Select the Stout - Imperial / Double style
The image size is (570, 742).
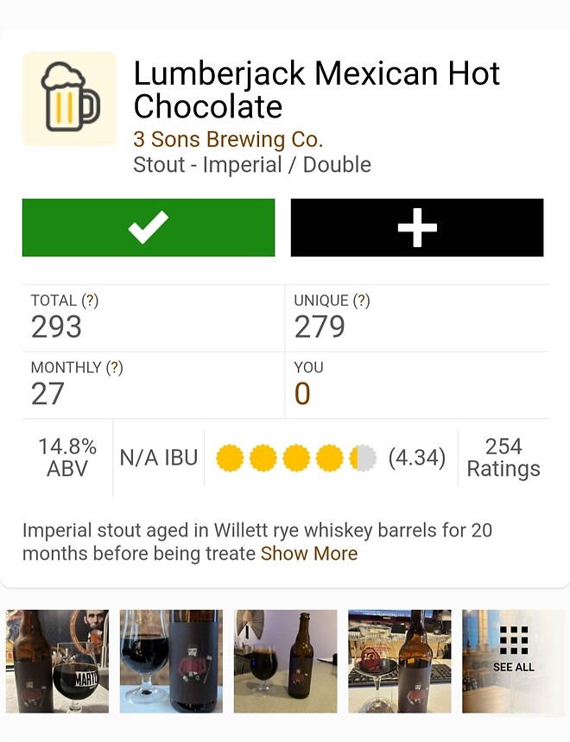tap(252, 165)
